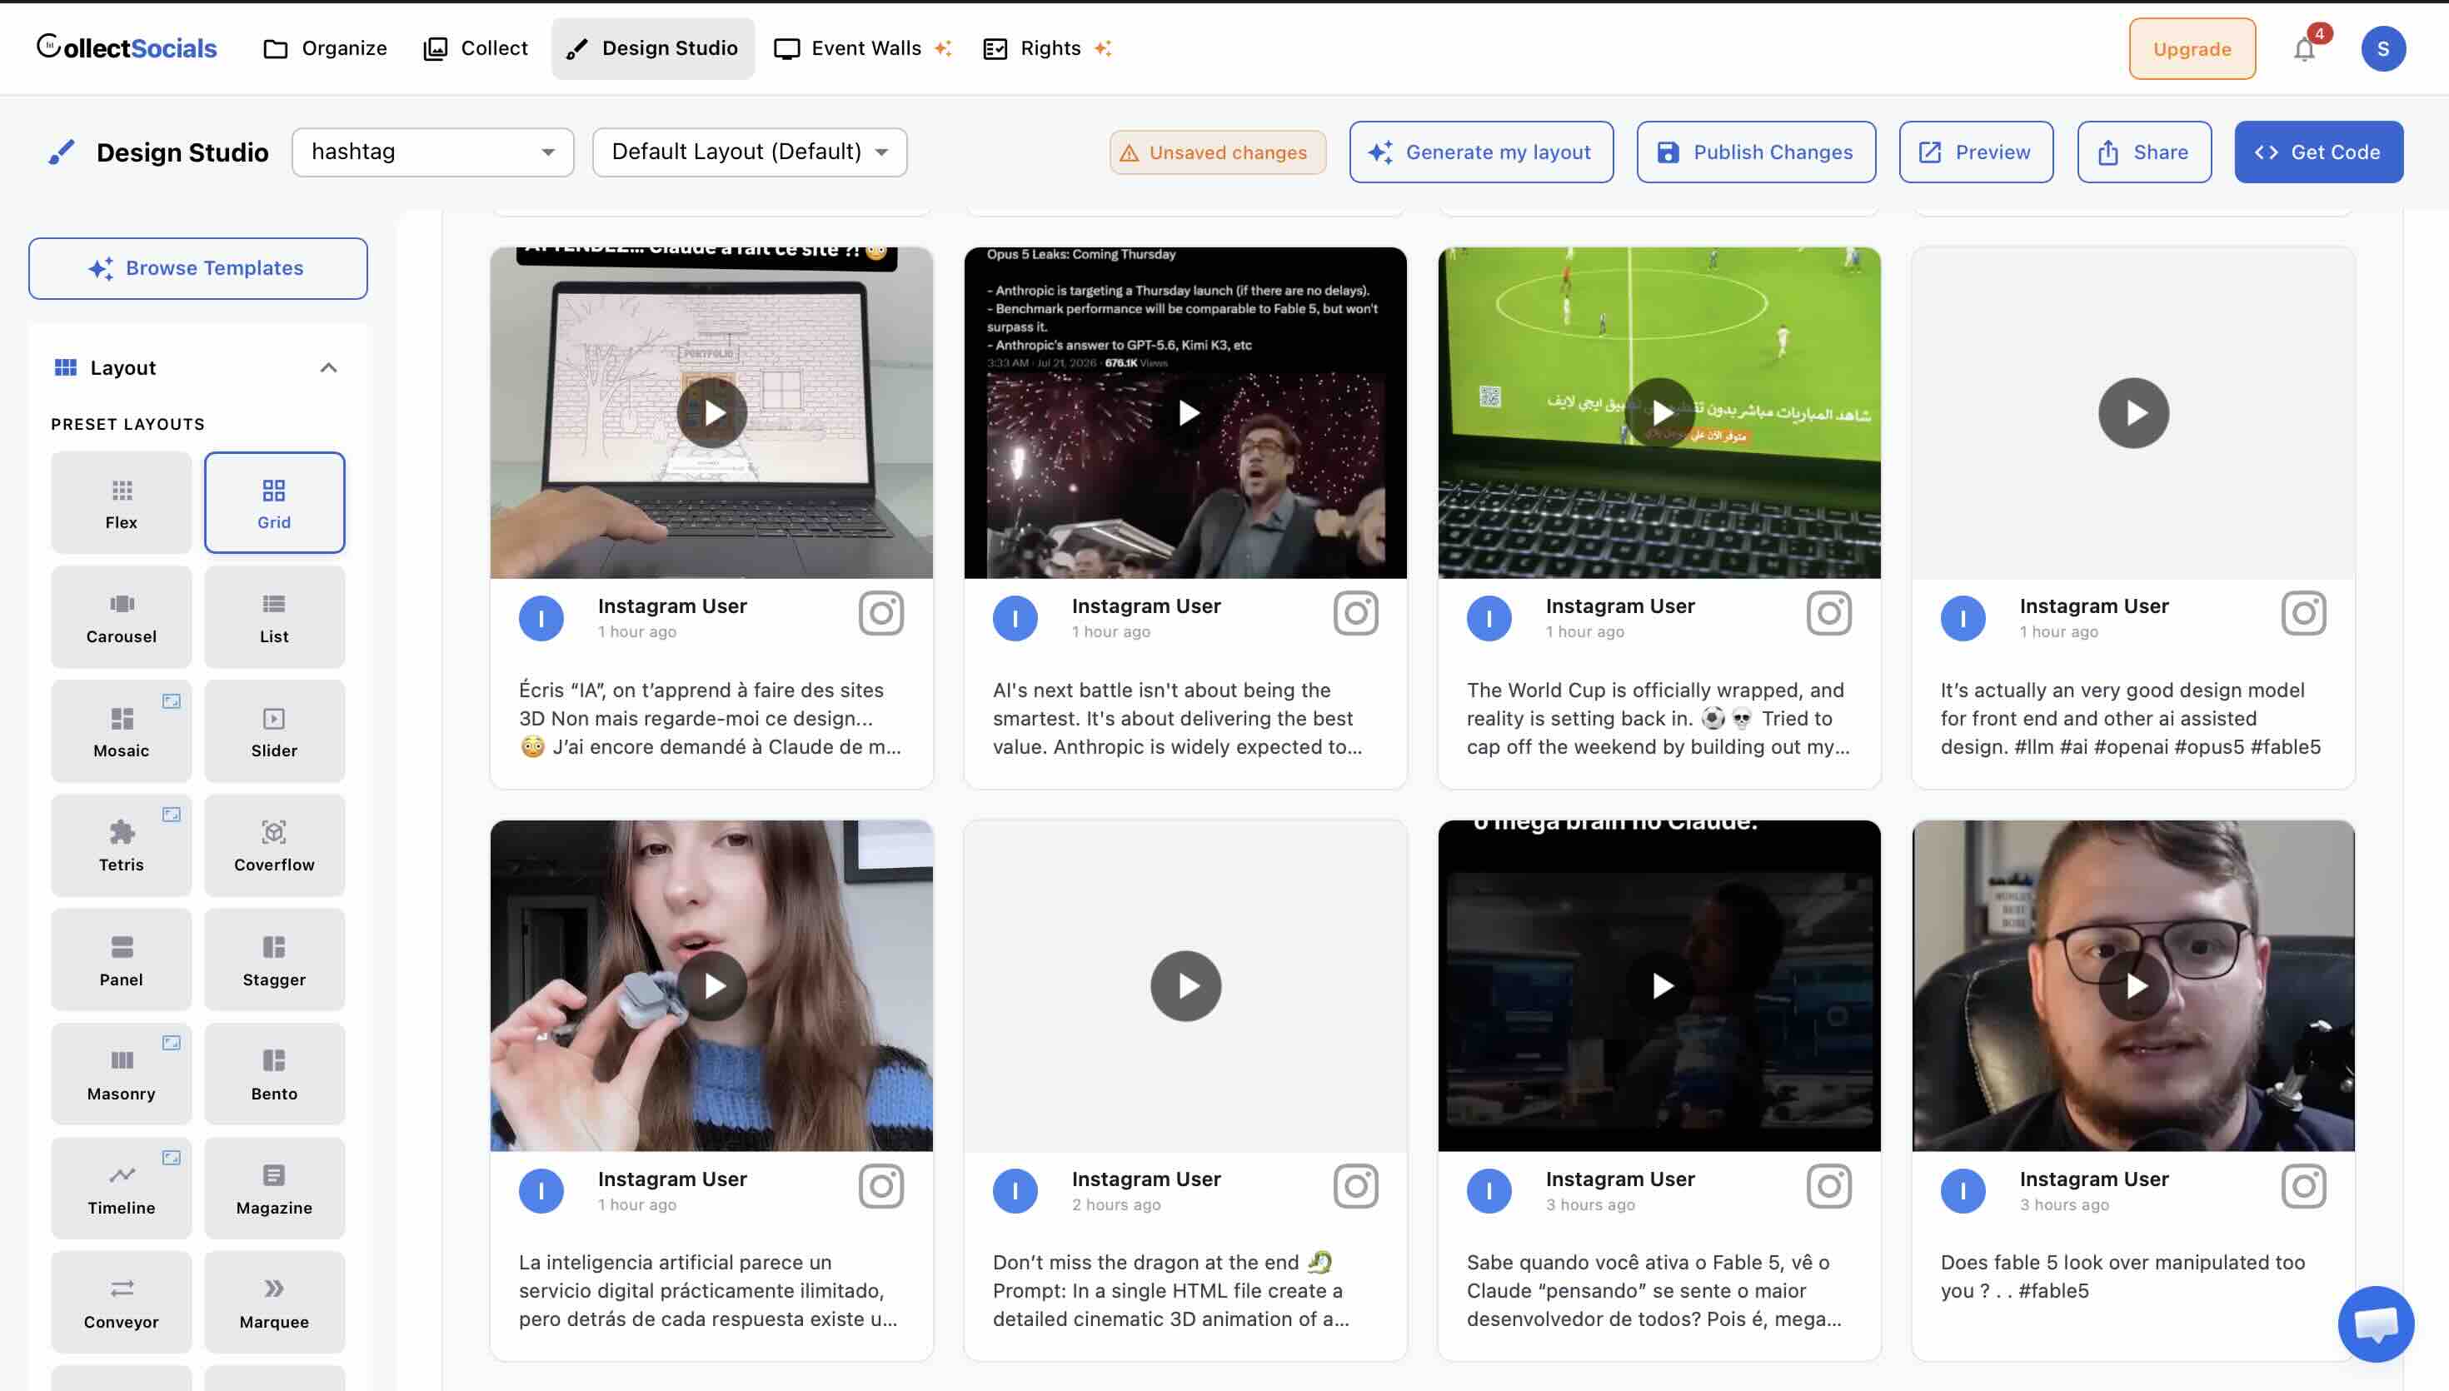Open the Rights tab

[x=1047, y=48]
